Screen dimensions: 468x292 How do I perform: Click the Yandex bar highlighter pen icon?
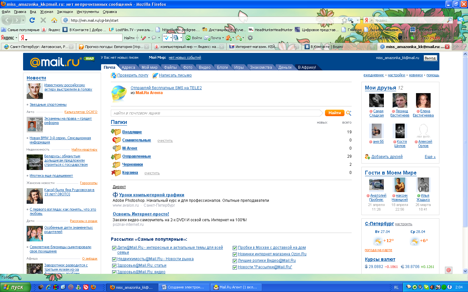[x=143, y=38]
